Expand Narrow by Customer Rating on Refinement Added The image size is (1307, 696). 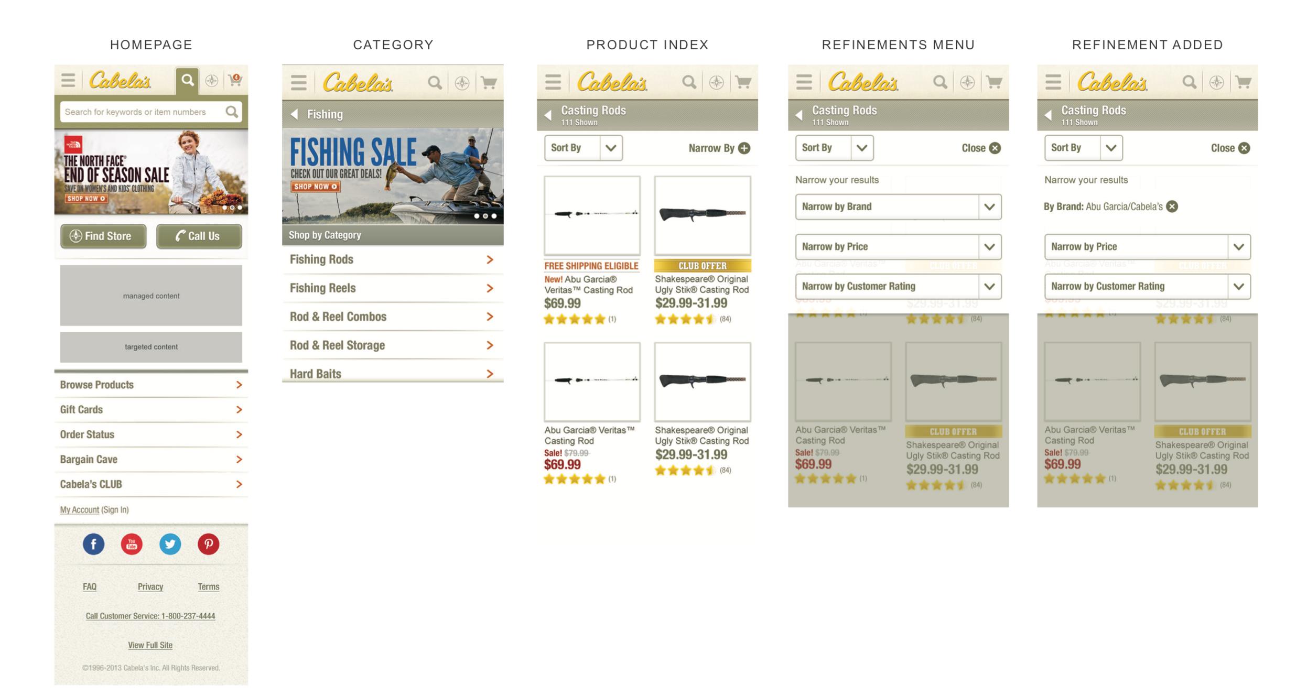point(1147,286)
